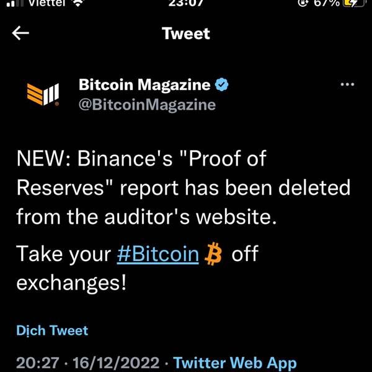372x372 pixels.
Task: Tap the @BitcoinMagazine handle
Action: (x=147, y=105)
